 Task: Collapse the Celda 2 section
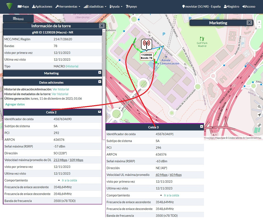tap(100, 111)
